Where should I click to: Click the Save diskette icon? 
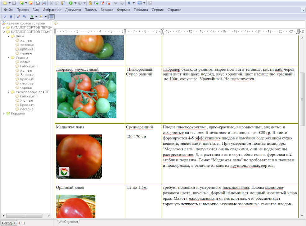pyautogui.click(x=14, y=3)
